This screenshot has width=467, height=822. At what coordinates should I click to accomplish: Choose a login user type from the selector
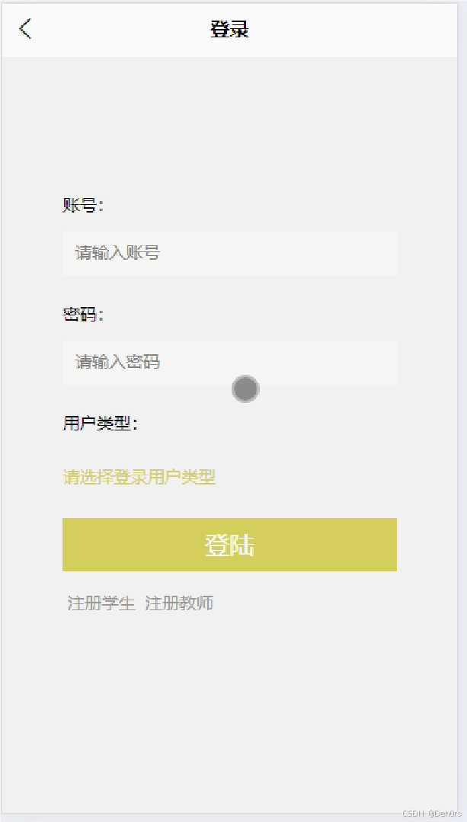click(139, 476)
